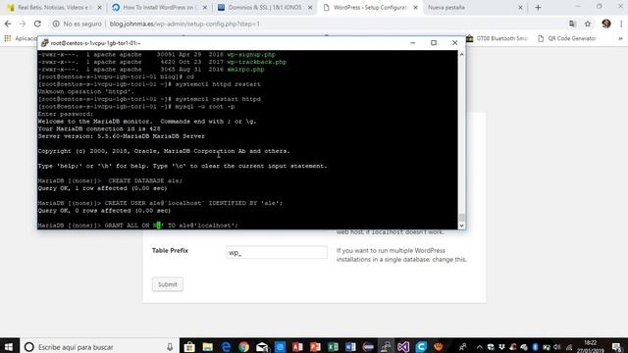Open the QR Code Generator bookmark

pyautogui.click(x=567, y=38)
